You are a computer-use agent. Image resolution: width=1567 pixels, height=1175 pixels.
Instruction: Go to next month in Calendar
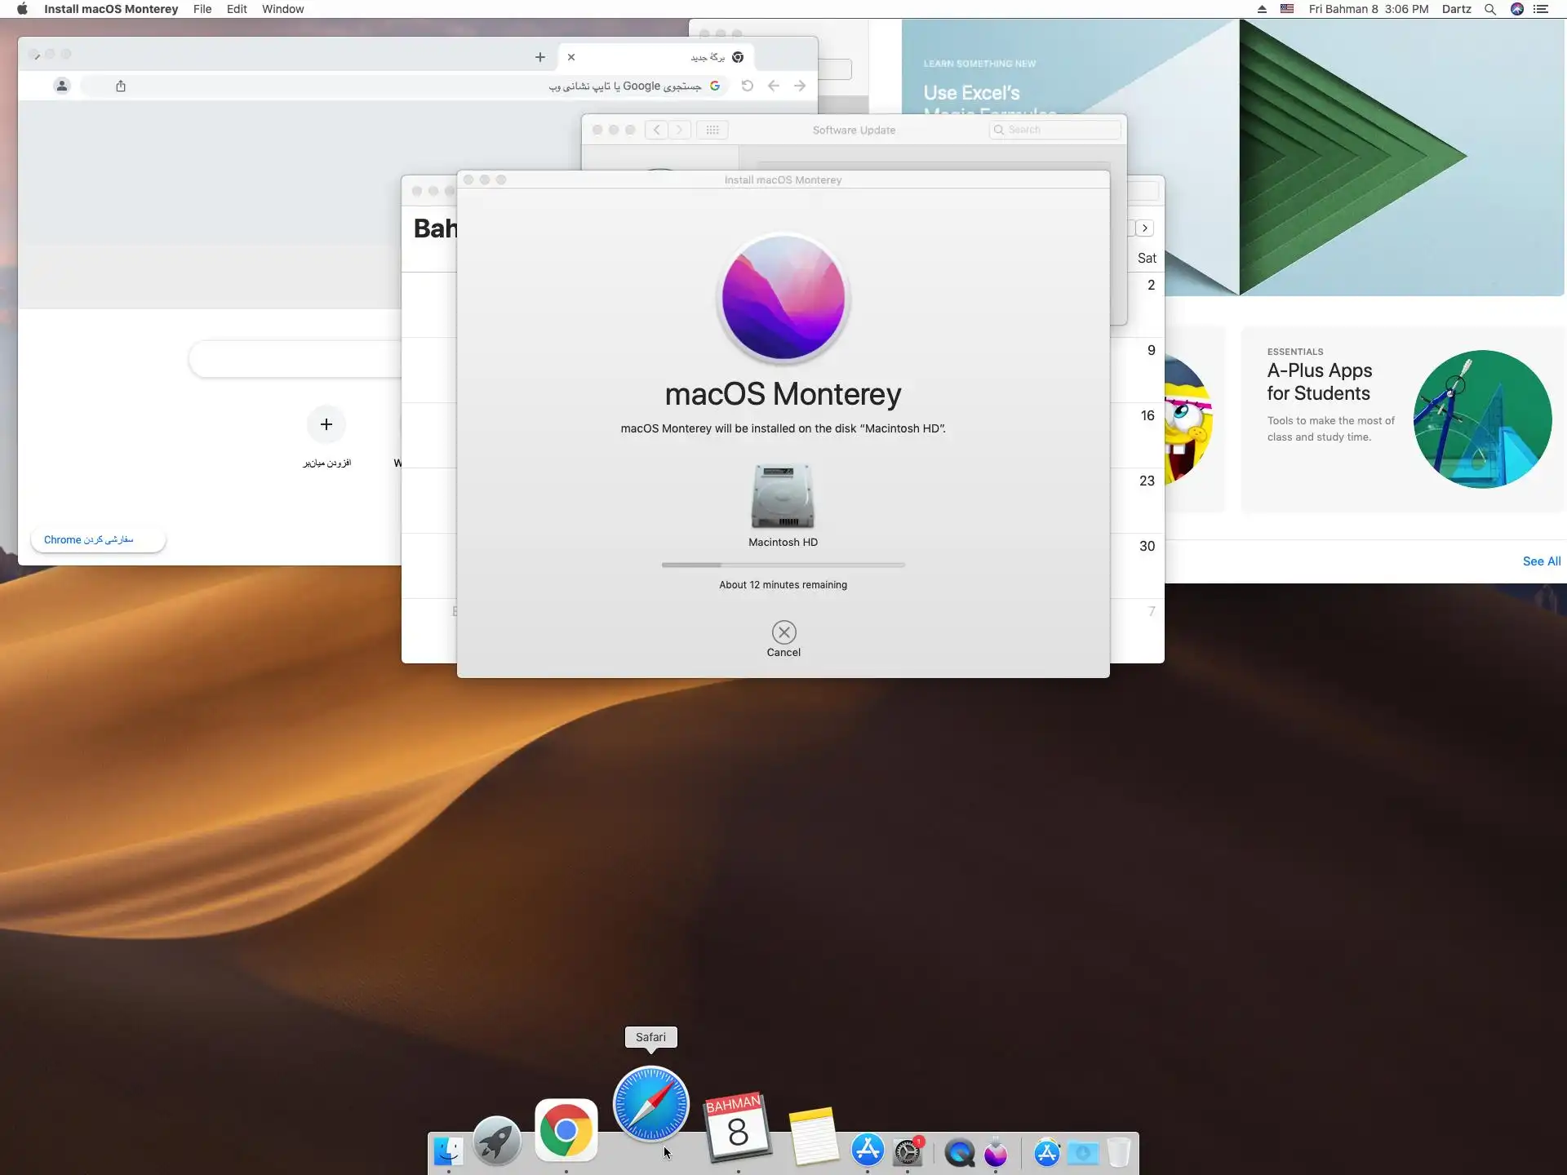[1145, 228]
